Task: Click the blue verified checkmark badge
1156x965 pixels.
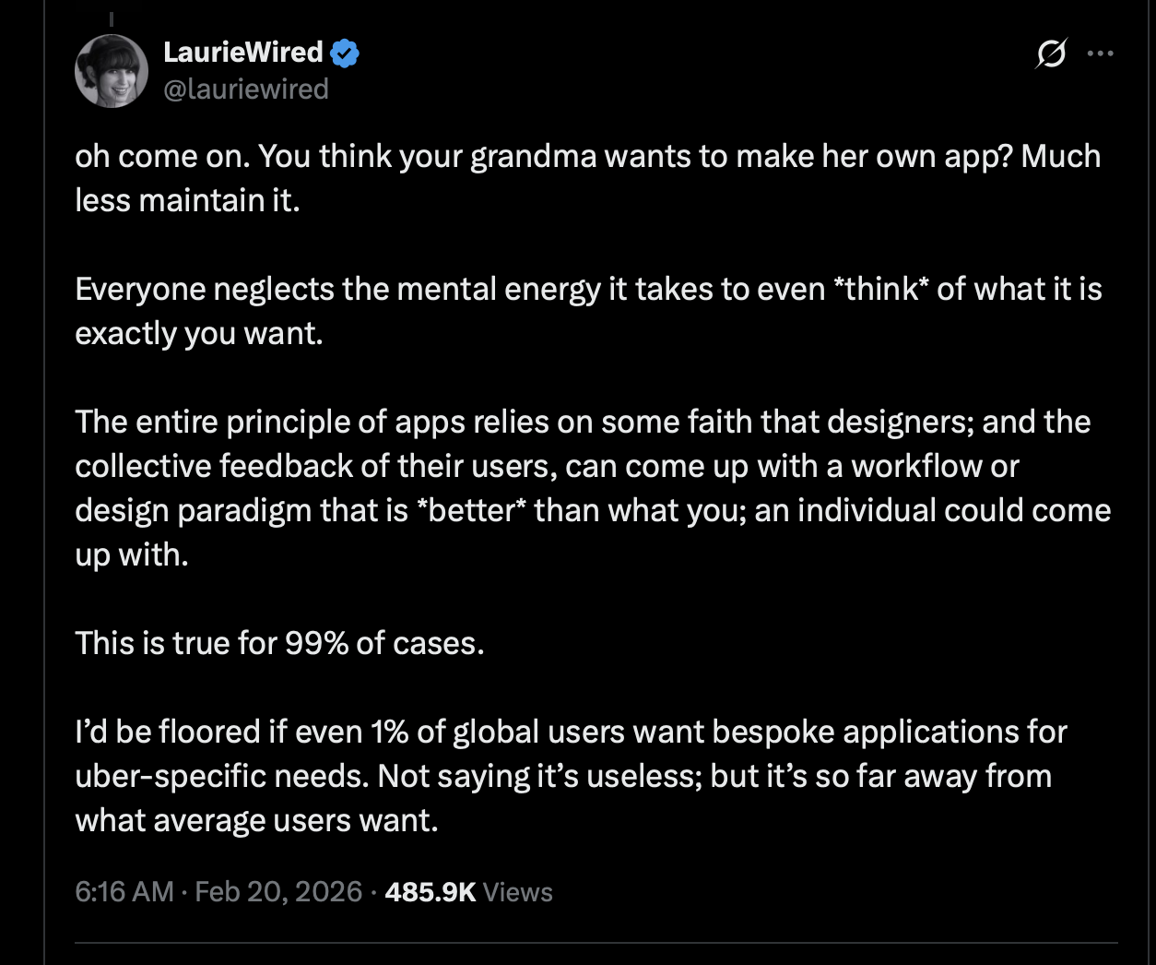Action: (x=345, y=54)
